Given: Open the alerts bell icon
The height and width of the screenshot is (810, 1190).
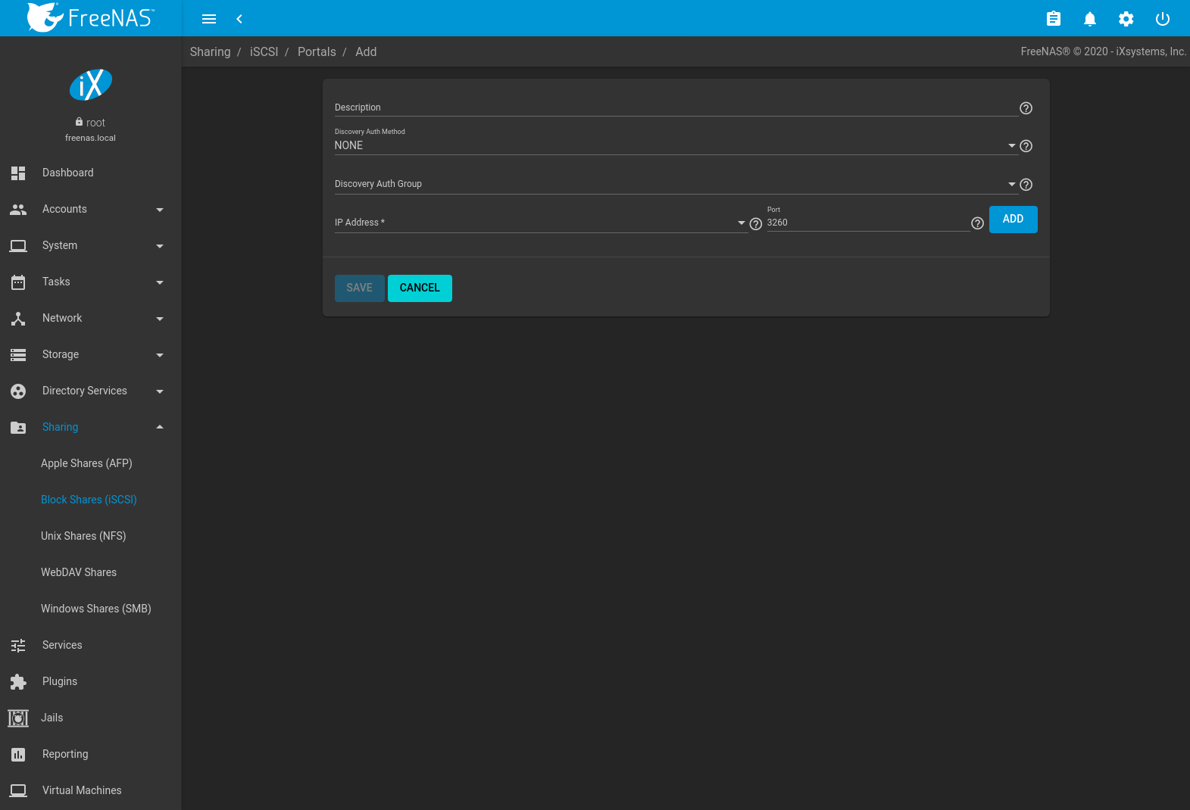Looking at the screenshot, I should click(1089, 19).
